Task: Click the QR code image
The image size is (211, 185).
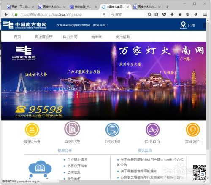Action: pos(200,172)
